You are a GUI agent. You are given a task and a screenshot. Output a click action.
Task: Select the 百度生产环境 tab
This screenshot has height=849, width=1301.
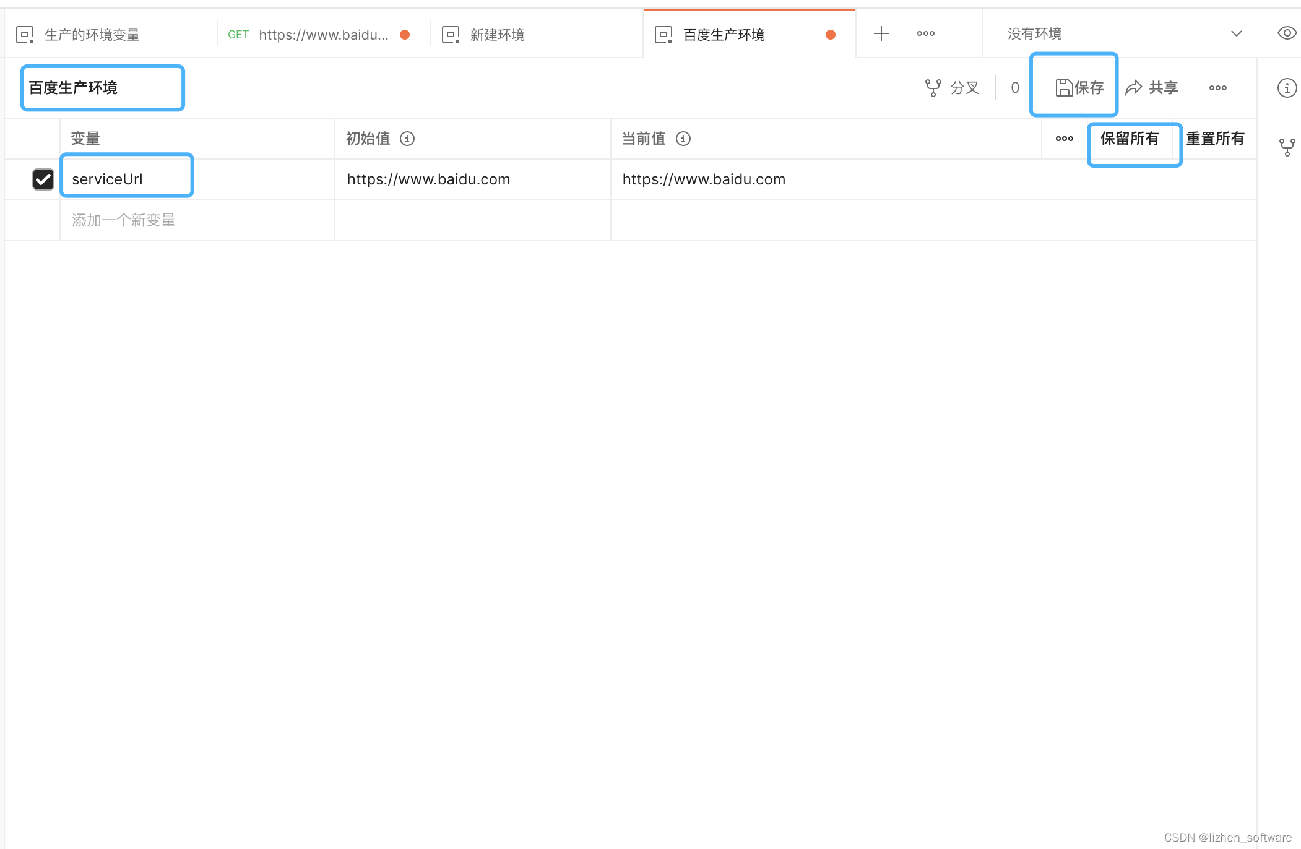coord(749,35)
